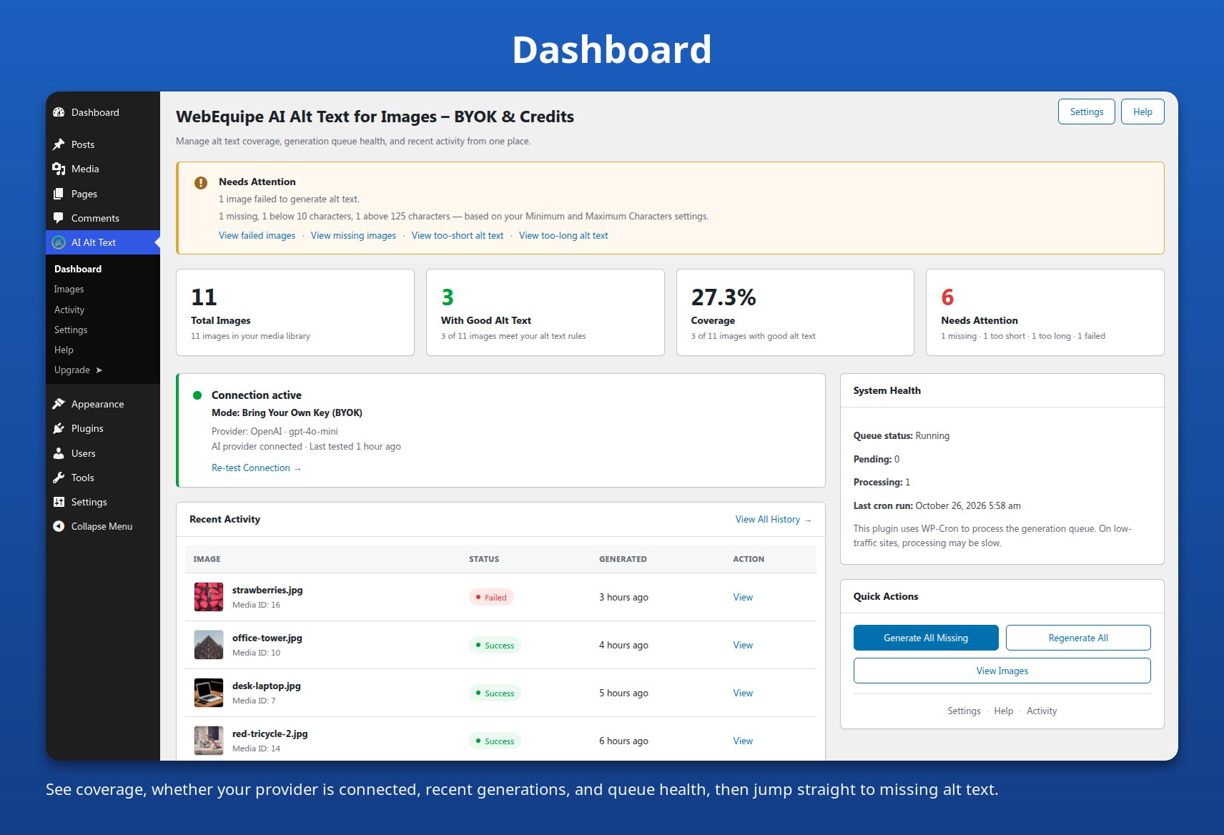
Task: Click the Appearance brush icon
Action: [59, 404]
